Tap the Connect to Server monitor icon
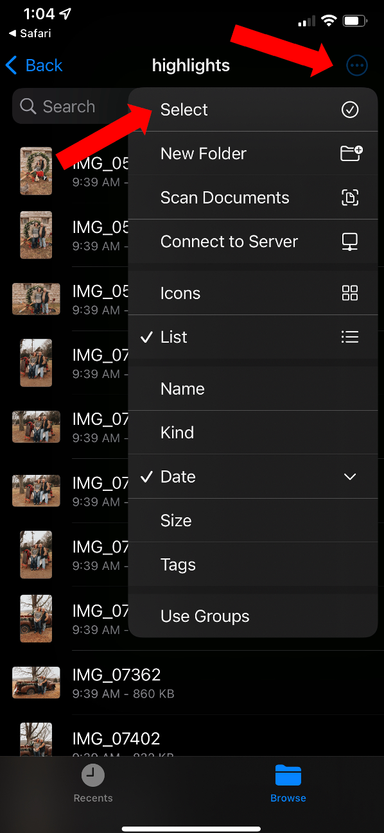Viewport: 384px width, 833px height. (350, 242)
